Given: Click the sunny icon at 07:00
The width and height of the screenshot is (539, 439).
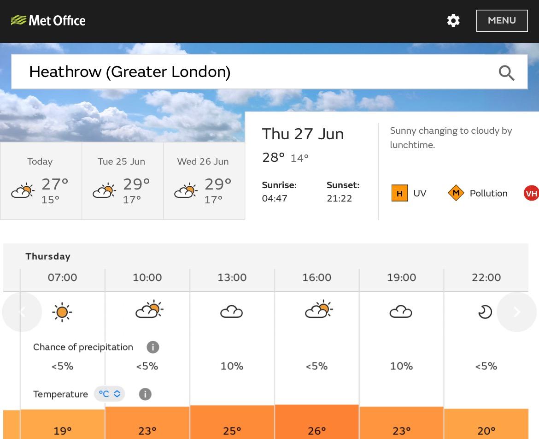Looking at the screenshot, I should (62, 312).
